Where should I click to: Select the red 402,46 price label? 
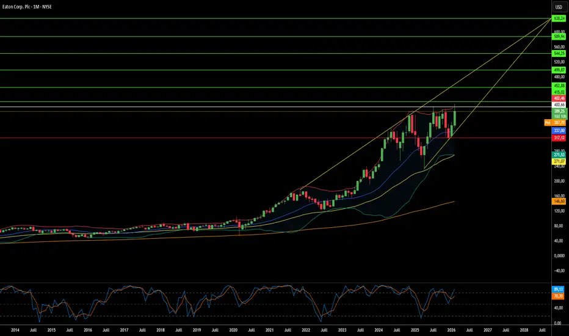(559, 98)
